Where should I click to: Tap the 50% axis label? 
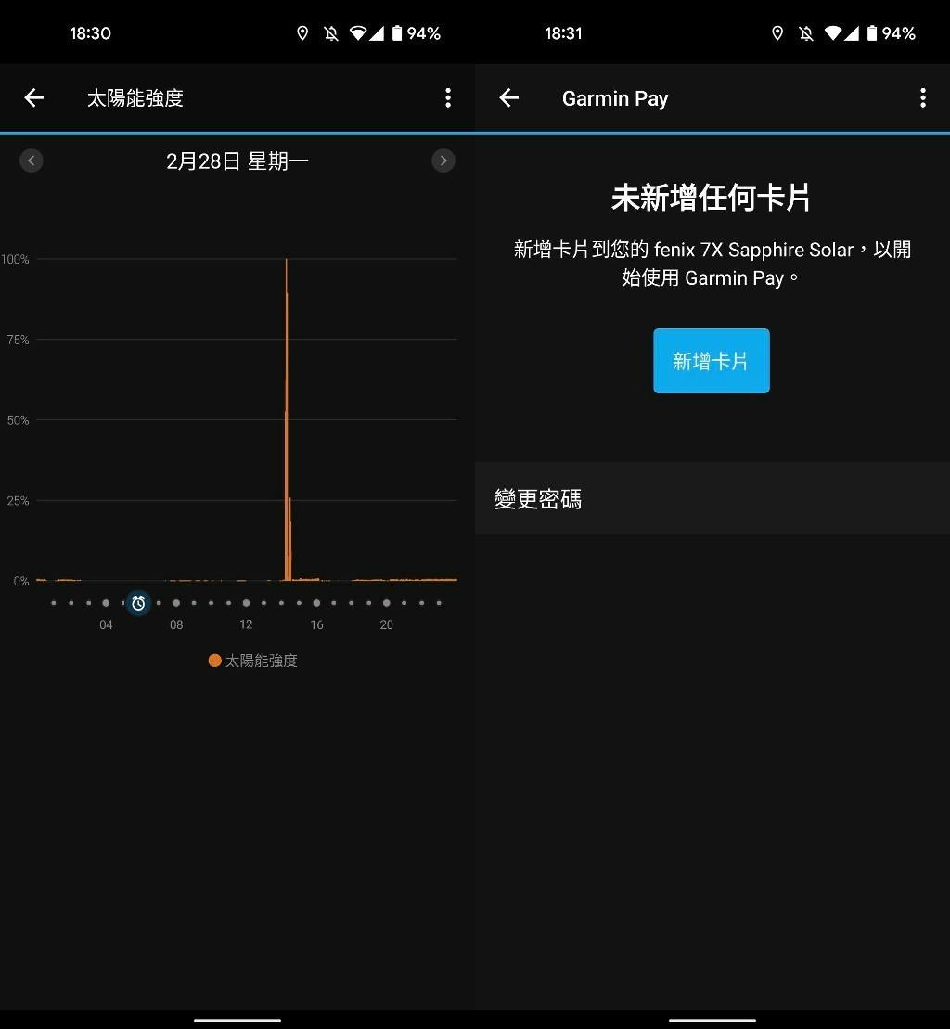[18, 420]
